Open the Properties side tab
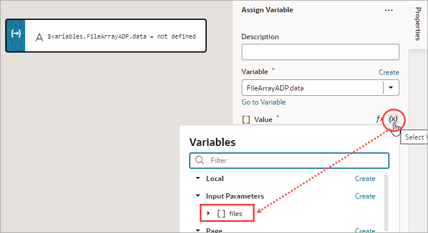The height and width of the screenshot is (233, 428). coord(417,24)
